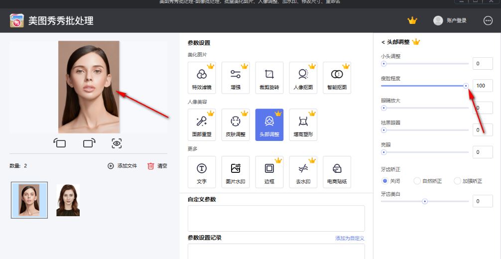
Task: Click the 牙齿美白 slider handle
Action: pyautogui.click(x=425, y=201)
